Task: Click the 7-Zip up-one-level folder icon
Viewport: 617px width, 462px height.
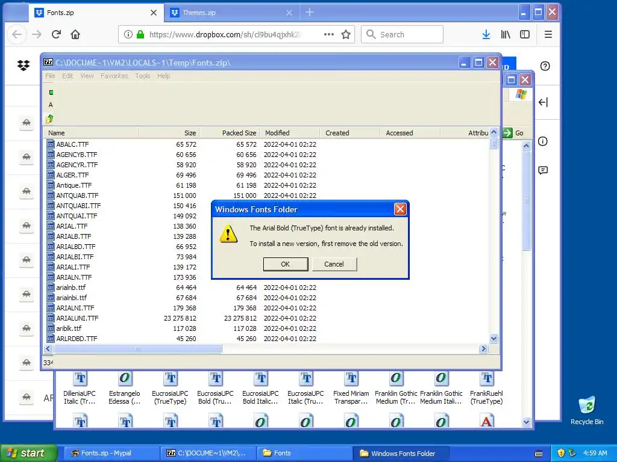Action: click(x=49, y=119)
